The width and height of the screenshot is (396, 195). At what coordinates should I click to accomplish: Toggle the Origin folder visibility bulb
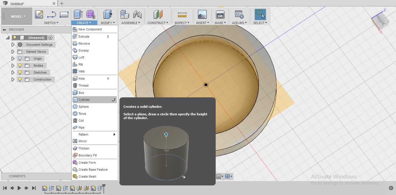pos(20,59)
